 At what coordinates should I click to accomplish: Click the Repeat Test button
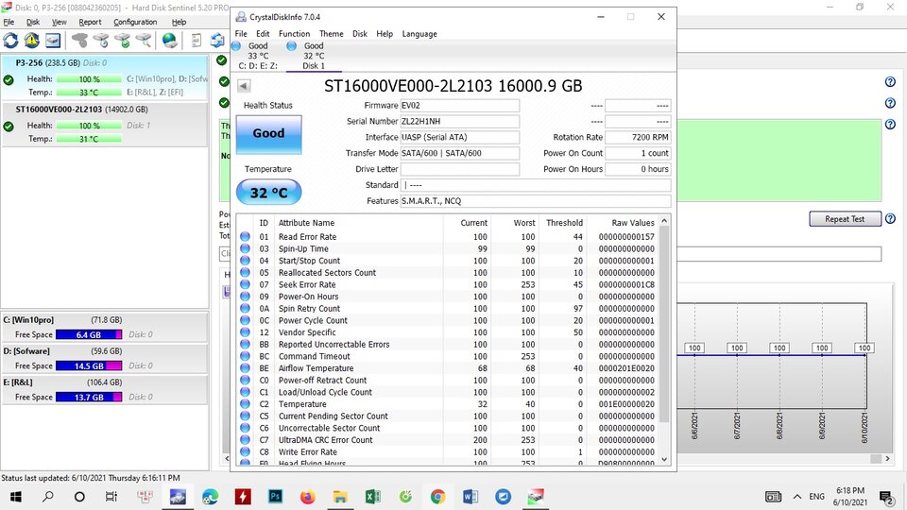[845, 218]
